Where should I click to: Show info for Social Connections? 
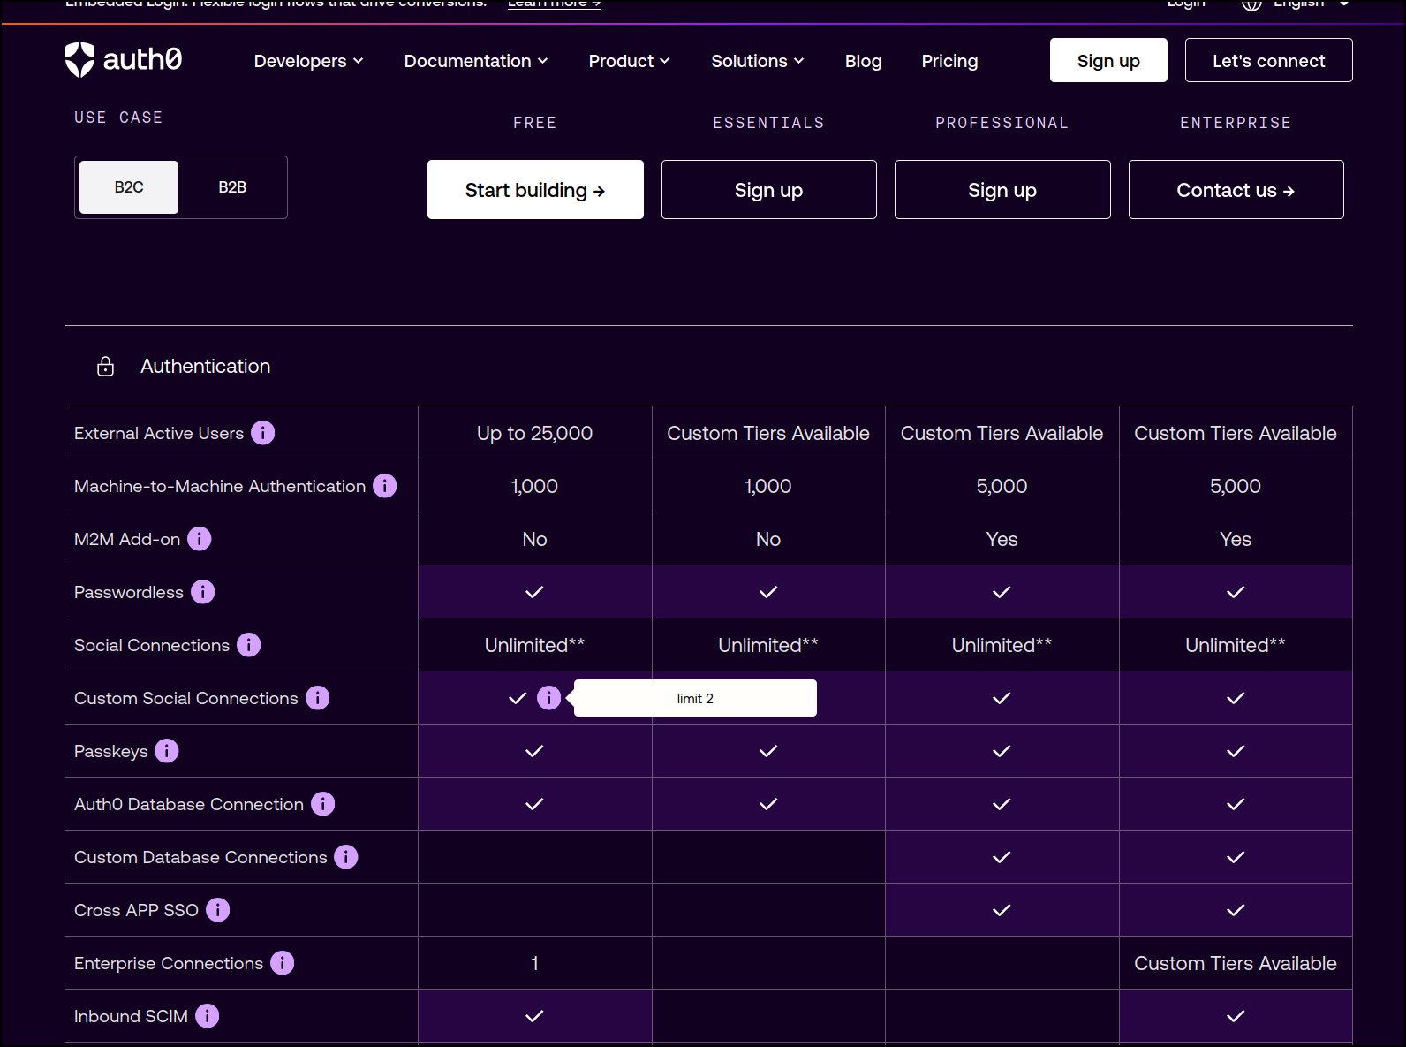click(249, 645)
